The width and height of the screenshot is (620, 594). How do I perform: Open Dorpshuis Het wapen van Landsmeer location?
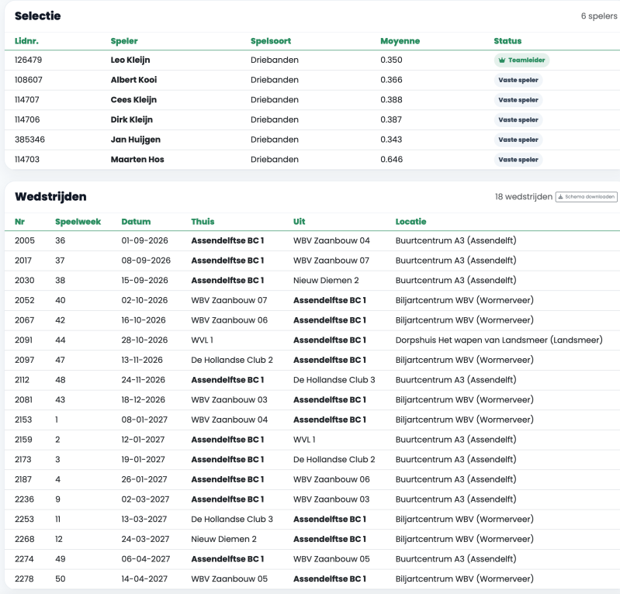tap(499, 340)
